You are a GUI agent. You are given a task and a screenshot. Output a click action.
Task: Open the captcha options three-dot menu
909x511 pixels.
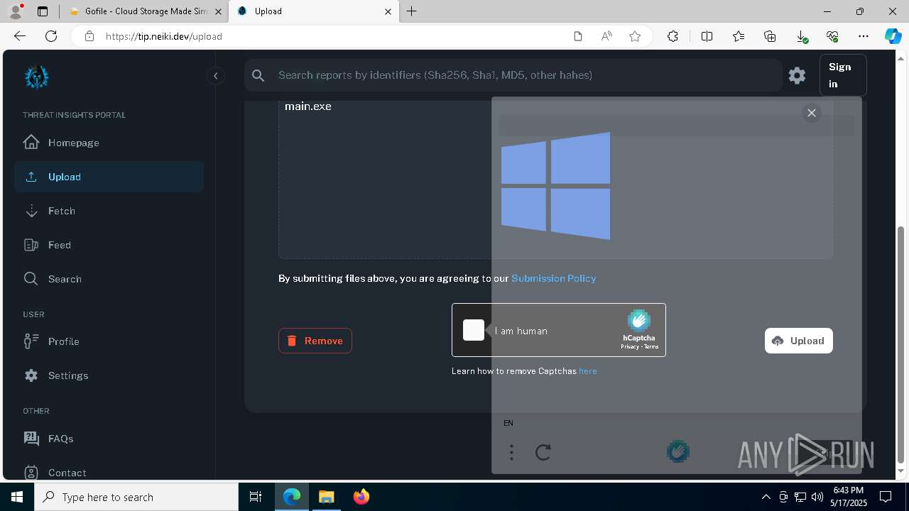pos(511,452)
